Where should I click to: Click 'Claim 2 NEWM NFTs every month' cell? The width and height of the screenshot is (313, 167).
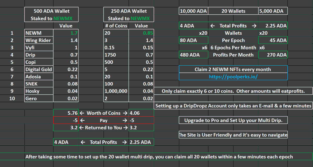click(x=233, y=70)
